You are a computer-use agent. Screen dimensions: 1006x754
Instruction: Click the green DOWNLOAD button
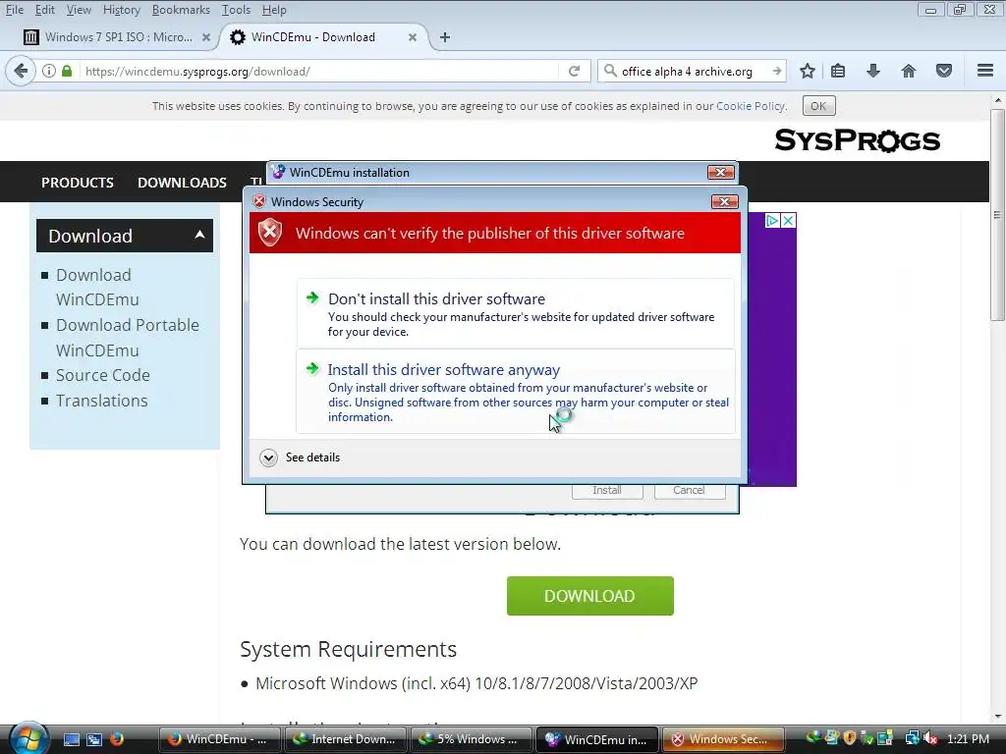(589, 596)
